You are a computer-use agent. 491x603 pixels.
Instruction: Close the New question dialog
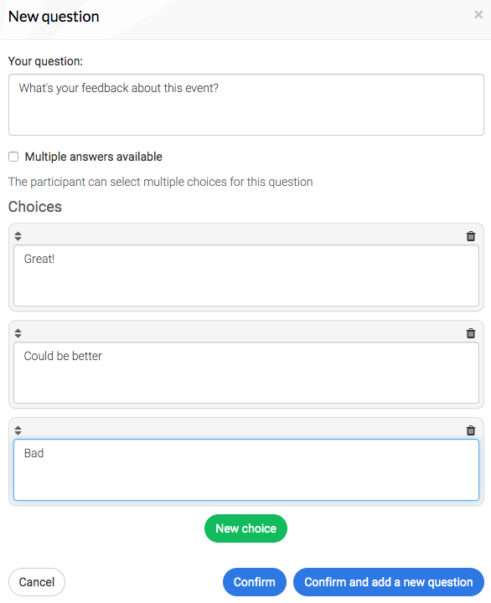tap(478, 14)
